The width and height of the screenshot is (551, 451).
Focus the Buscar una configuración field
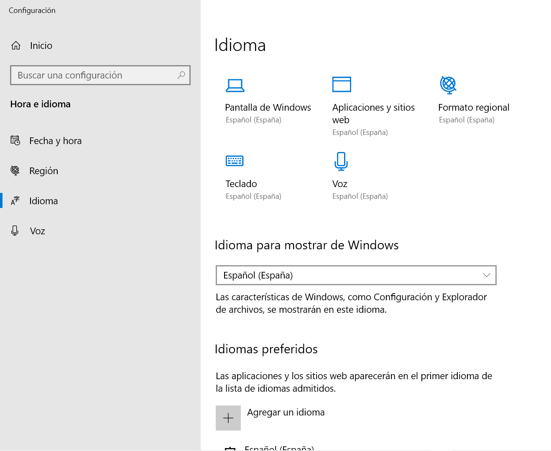tap(100, 75)
